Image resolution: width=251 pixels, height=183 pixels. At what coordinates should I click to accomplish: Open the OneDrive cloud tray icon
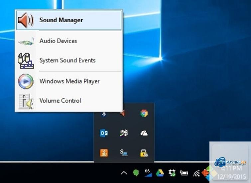click(x=144, y=133)
